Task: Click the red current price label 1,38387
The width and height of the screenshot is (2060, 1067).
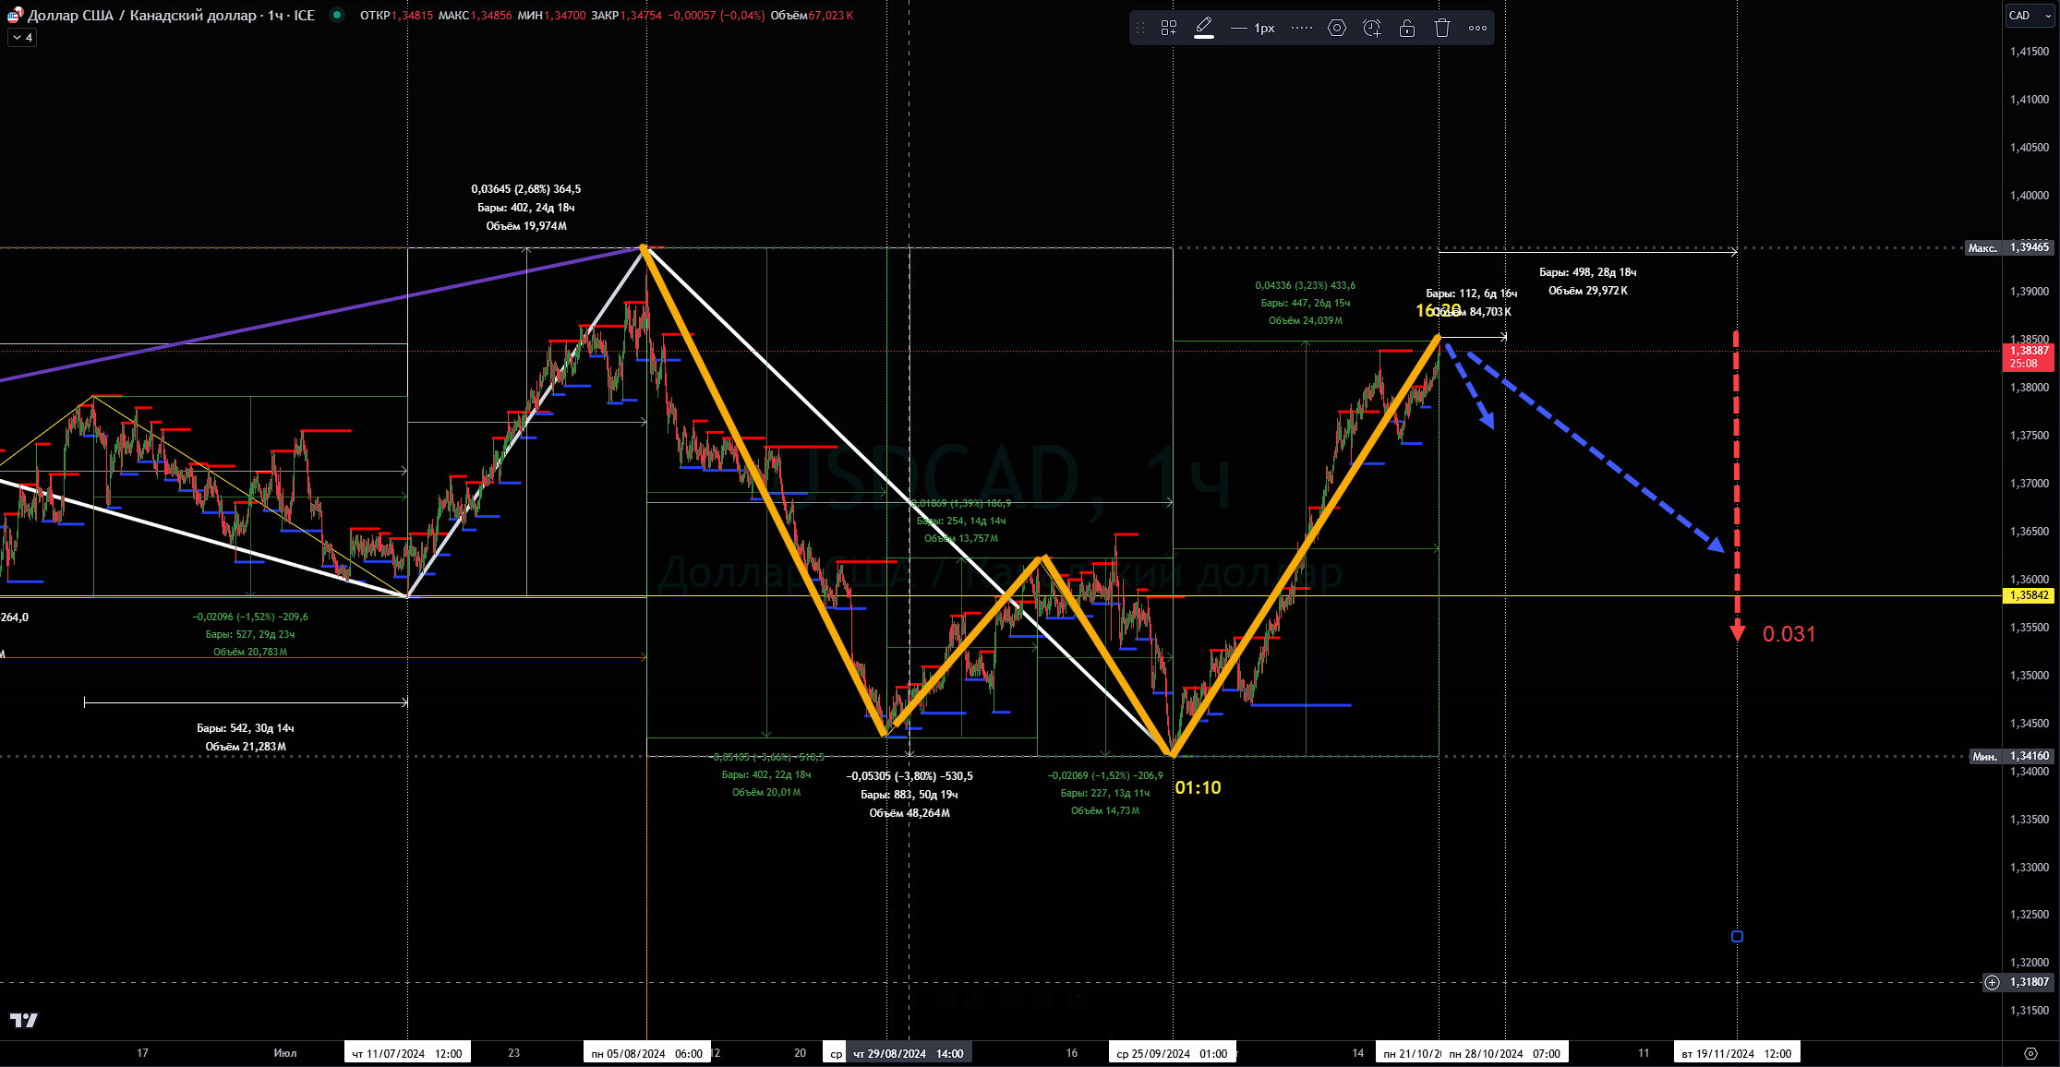Action: click(x=2029, y=356)
